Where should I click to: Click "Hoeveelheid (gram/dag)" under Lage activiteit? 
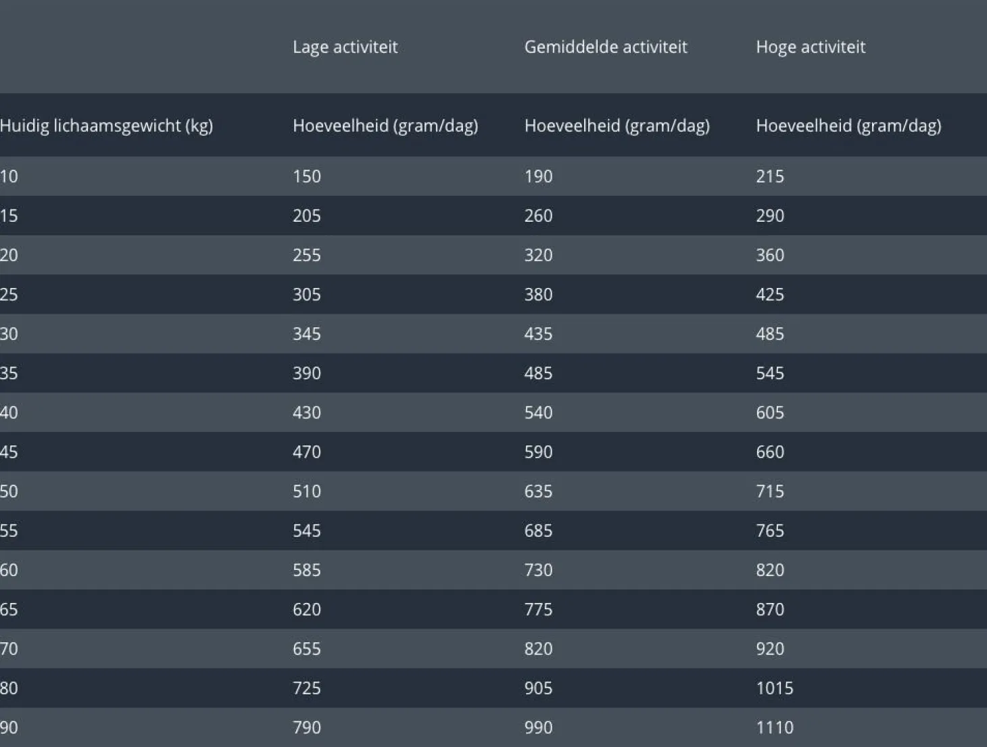pyautogui.click(x=385, y=126)
